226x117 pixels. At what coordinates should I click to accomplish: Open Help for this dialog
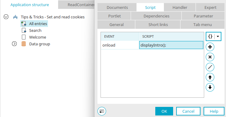point(214,111)
